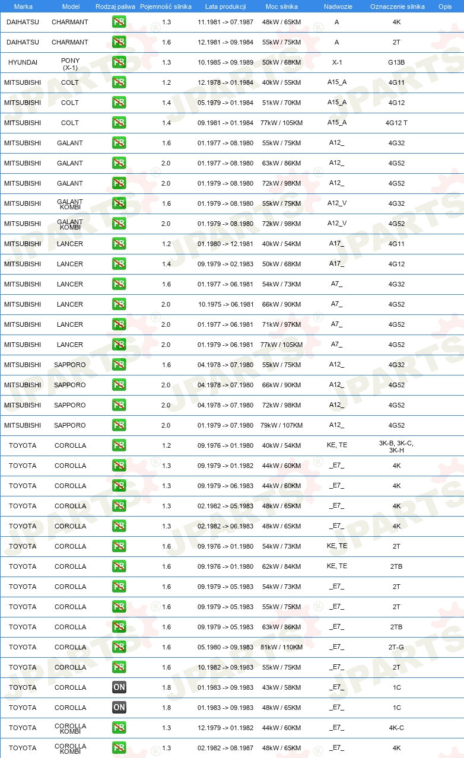
Task: Click COROLLA model cell in 2T-G row
Action: (70, 647)
